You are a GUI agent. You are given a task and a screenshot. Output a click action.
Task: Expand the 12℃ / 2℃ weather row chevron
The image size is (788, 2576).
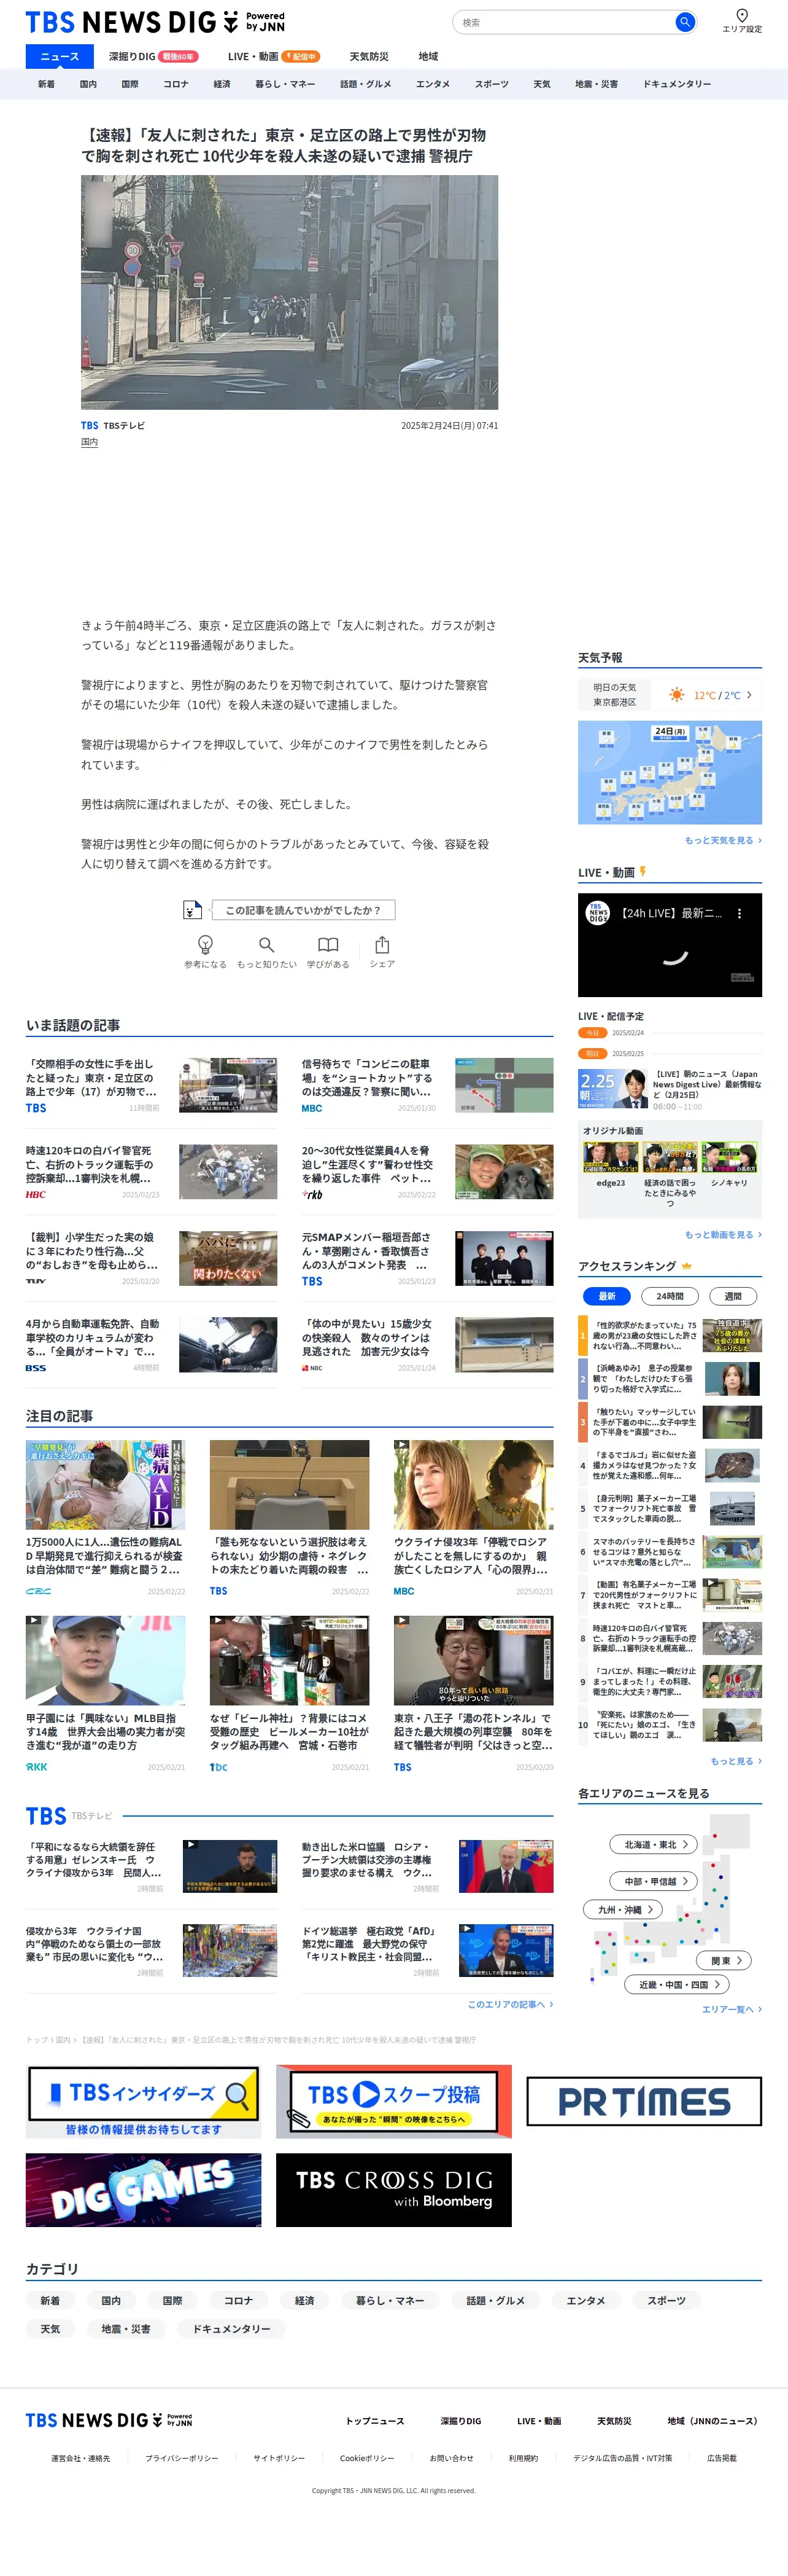(749, 695)
